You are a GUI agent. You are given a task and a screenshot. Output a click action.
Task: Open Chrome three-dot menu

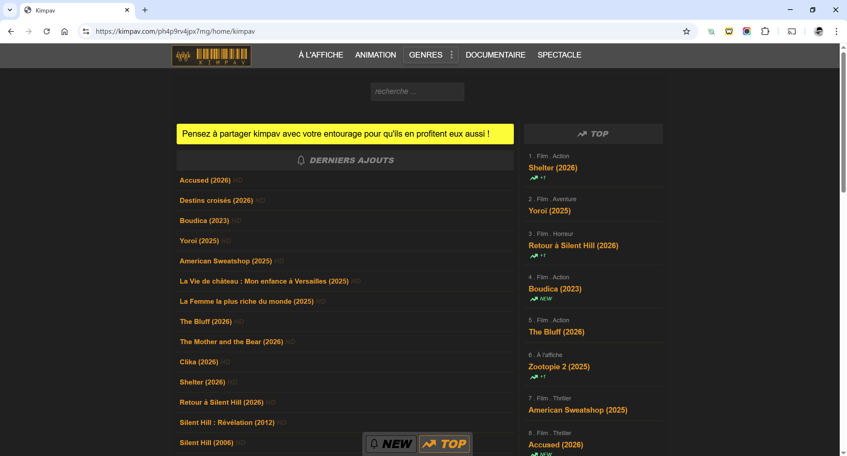click(836, 31)
